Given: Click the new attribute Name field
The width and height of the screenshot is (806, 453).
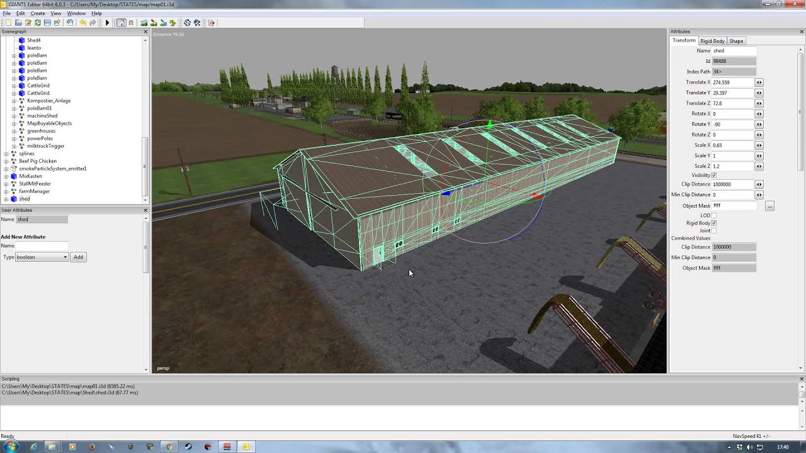Looking at the screenshot, I should [x=42, y=246].
